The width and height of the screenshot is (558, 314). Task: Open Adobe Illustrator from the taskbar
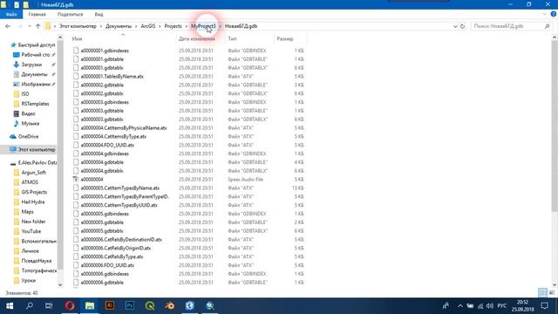click(x=110, y=306)
